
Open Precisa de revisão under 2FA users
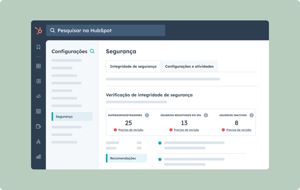[x=186, y=130]
